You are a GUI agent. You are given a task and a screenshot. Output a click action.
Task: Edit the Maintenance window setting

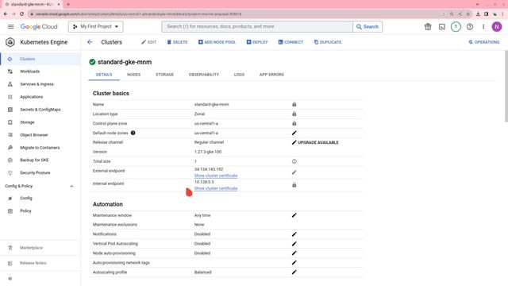coord(294,215)
